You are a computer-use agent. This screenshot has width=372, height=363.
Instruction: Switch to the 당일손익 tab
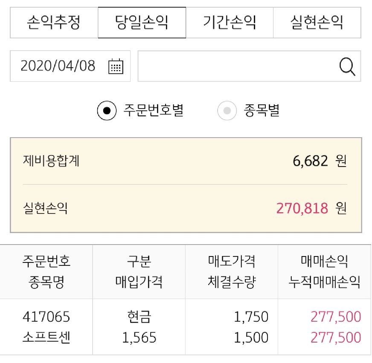[142, 22]
